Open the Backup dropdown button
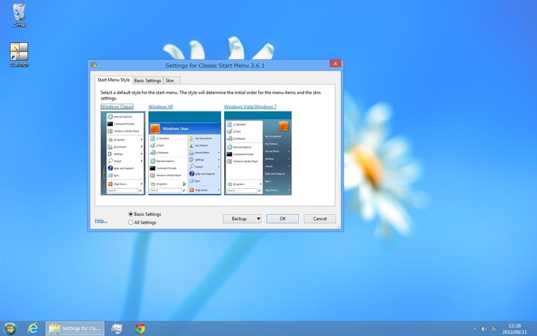The height and width of the screenshot is (336, 537). pyautogui.click(x=242, y=219)
